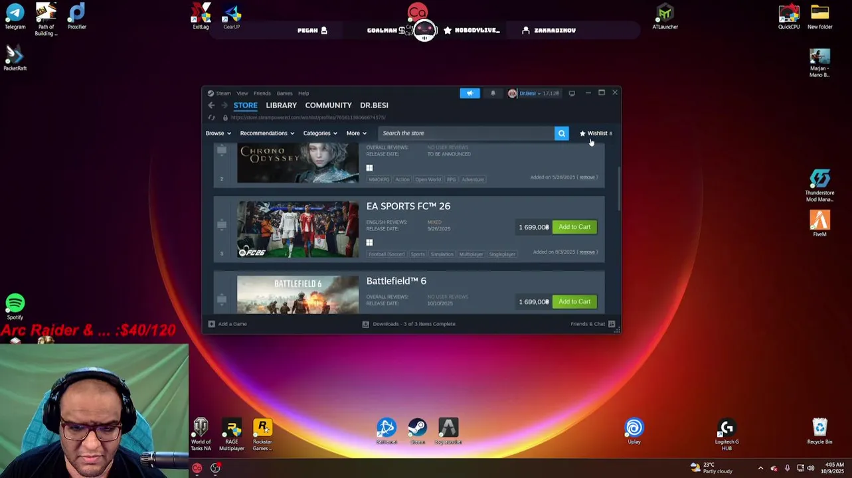
Task: Open the QuickCPU desktop shortcut
Action: point(789,17)
